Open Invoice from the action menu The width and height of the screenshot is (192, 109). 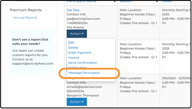[x=74, y=58]
